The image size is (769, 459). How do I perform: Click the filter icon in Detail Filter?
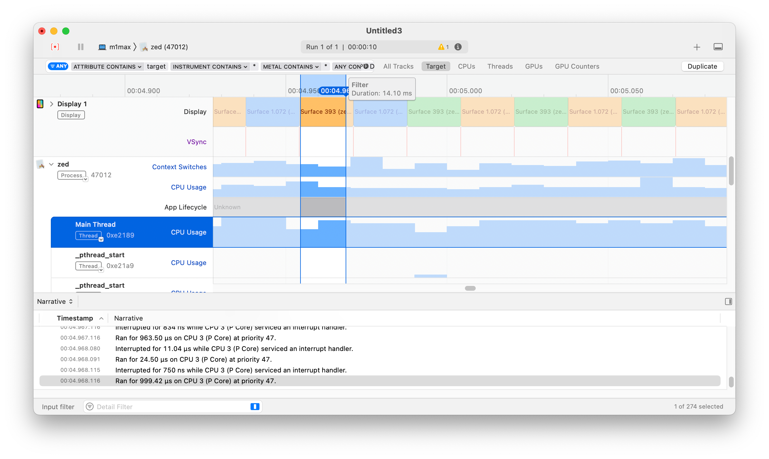(90, 406)
